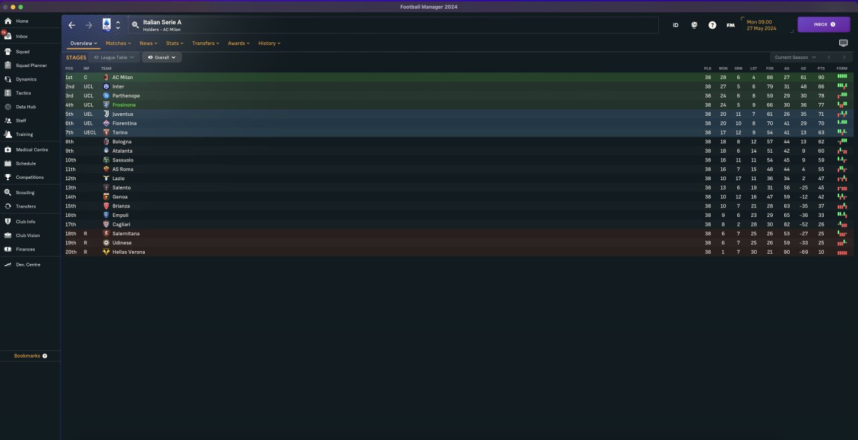Click the Serie A competition logo
This screenshot has height=440, width=858.
tap(107, 25)
